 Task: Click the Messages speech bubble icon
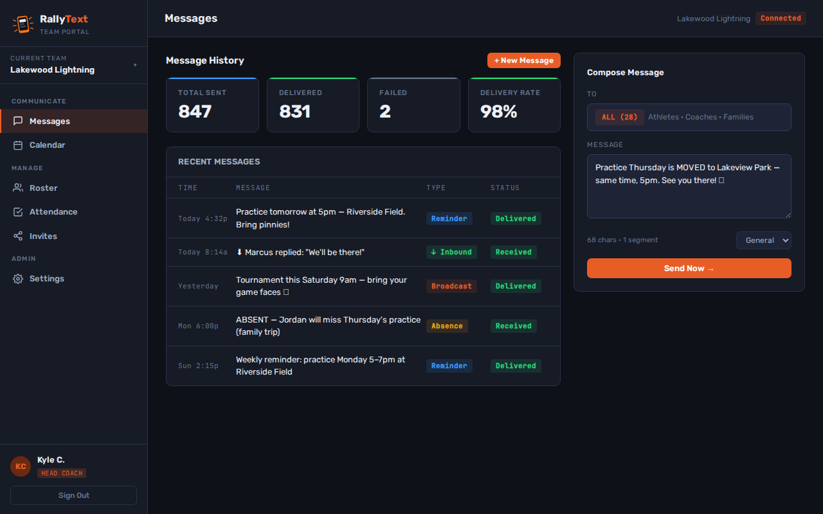point(18,121)
